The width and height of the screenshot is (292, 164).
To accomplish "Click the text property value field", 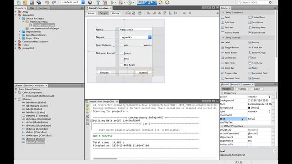I will click(259, 118).
